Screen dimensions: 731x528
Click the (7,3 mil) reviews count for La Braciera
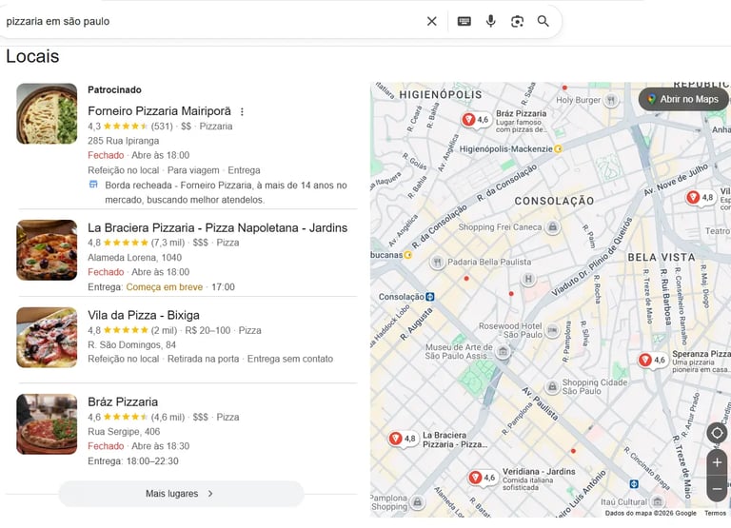pos(168,243)
